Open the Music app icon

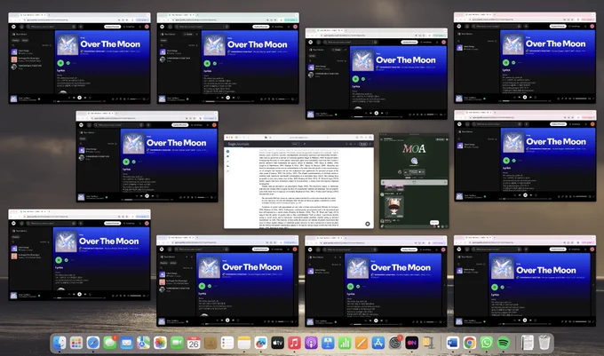(294, 343)
